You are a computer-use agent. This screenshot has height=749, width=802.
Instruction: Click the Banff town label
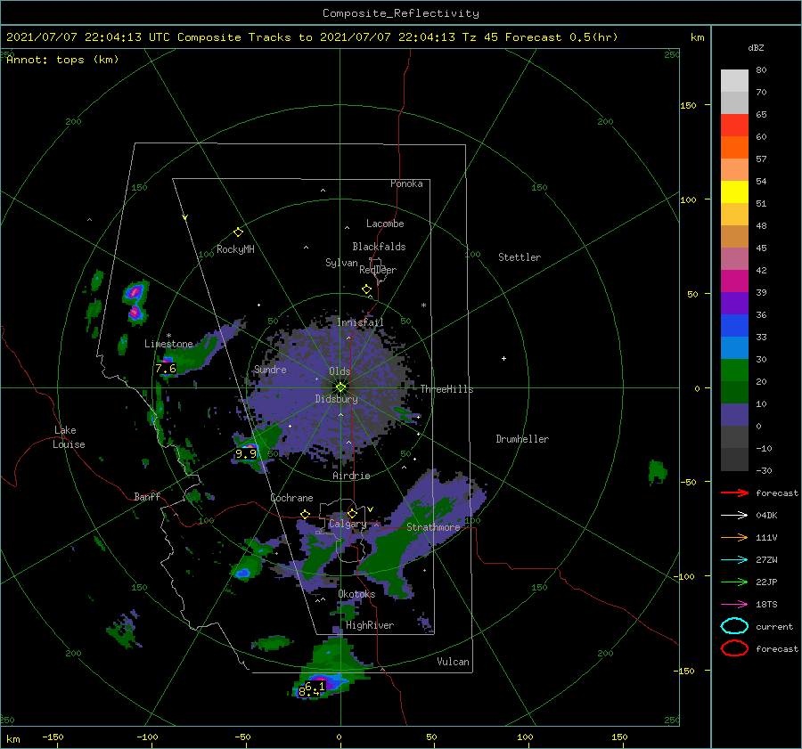(x=147, y=496)
